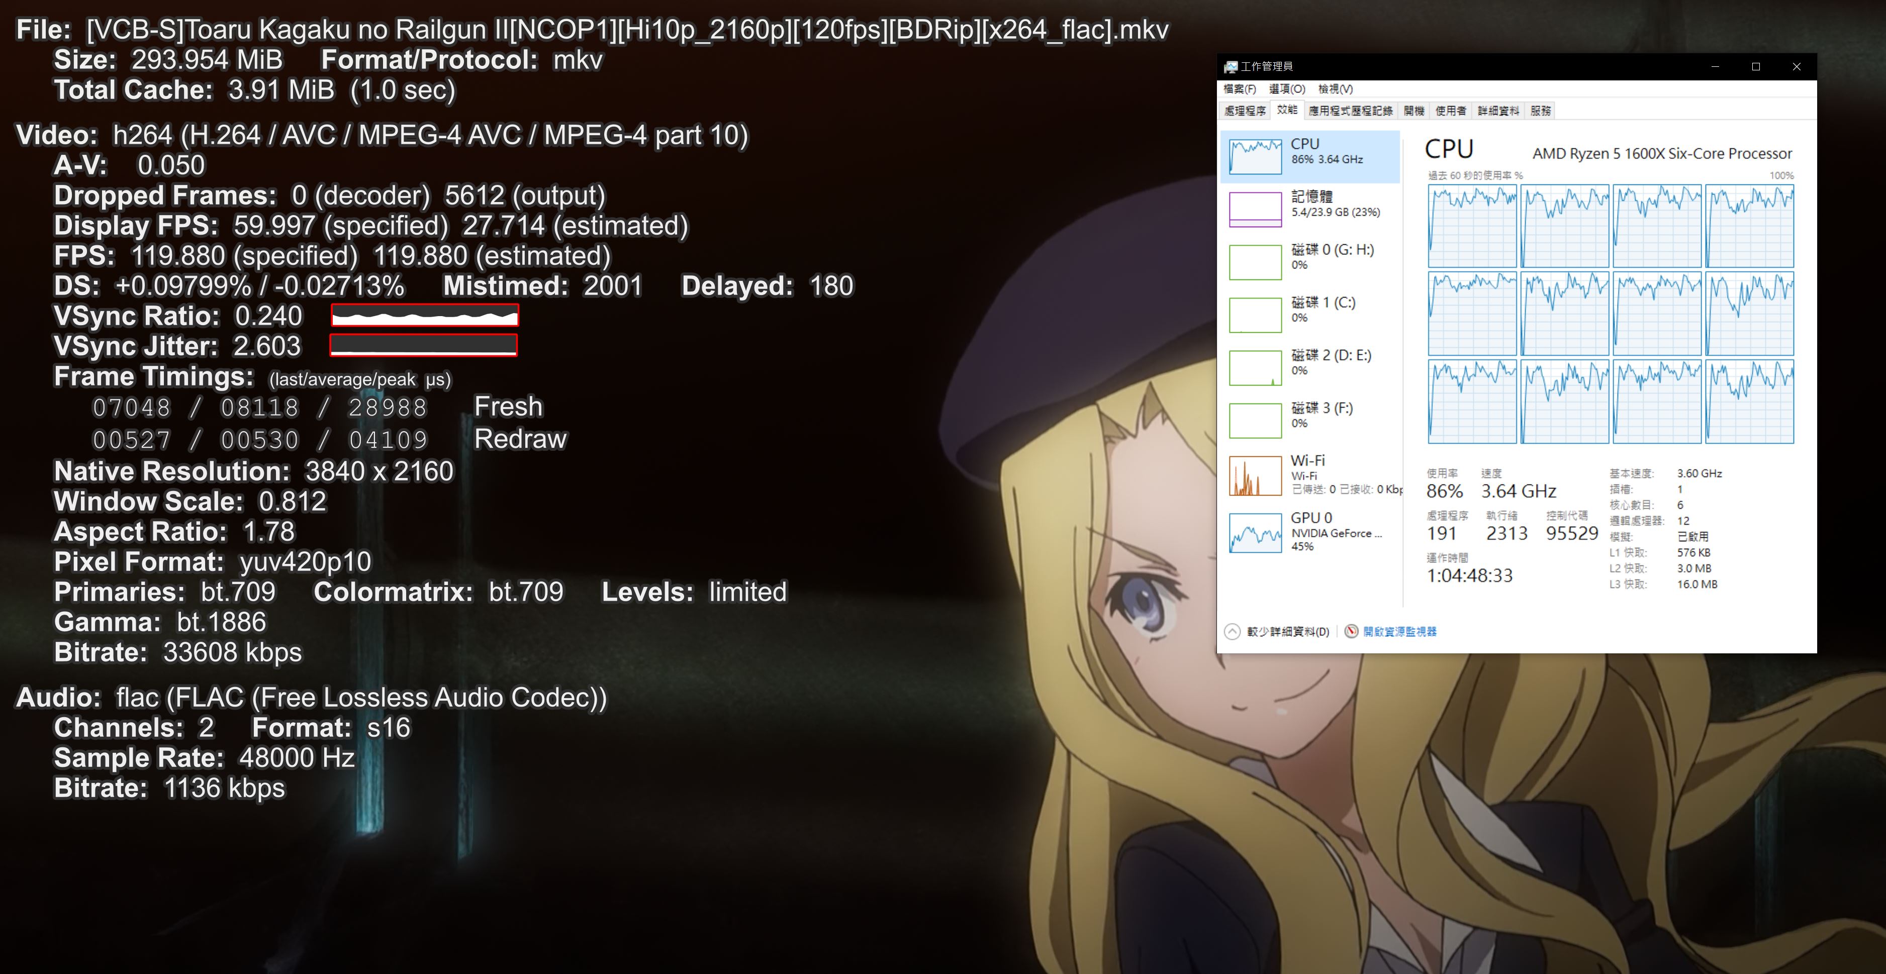Click the 較少詳細資料(D) button label
This screenshot has height=974, width=1886.
1288,632
